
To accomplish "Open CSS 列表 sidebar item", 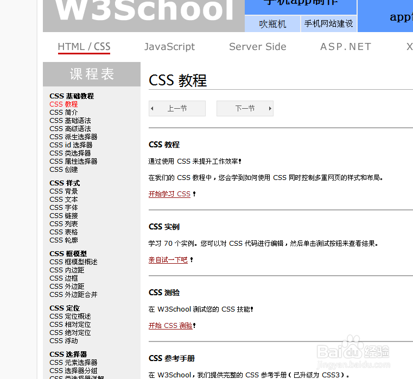I will [63, 224].
